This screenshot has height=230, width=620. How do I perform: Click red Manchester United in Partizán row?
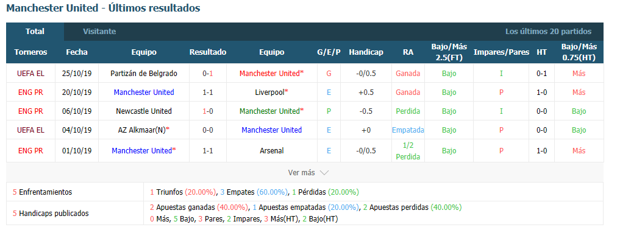pyautogui.click(x=269, y=74)
